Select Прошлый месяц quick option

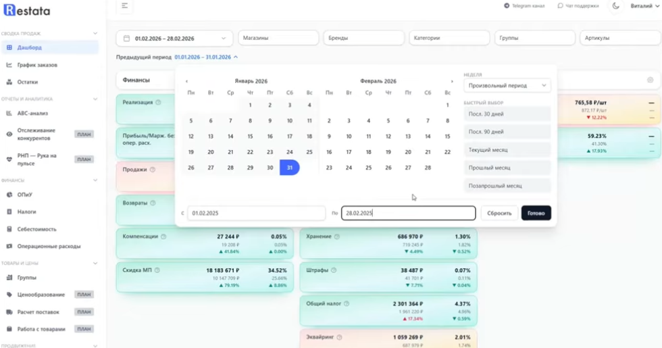[507, 168]
